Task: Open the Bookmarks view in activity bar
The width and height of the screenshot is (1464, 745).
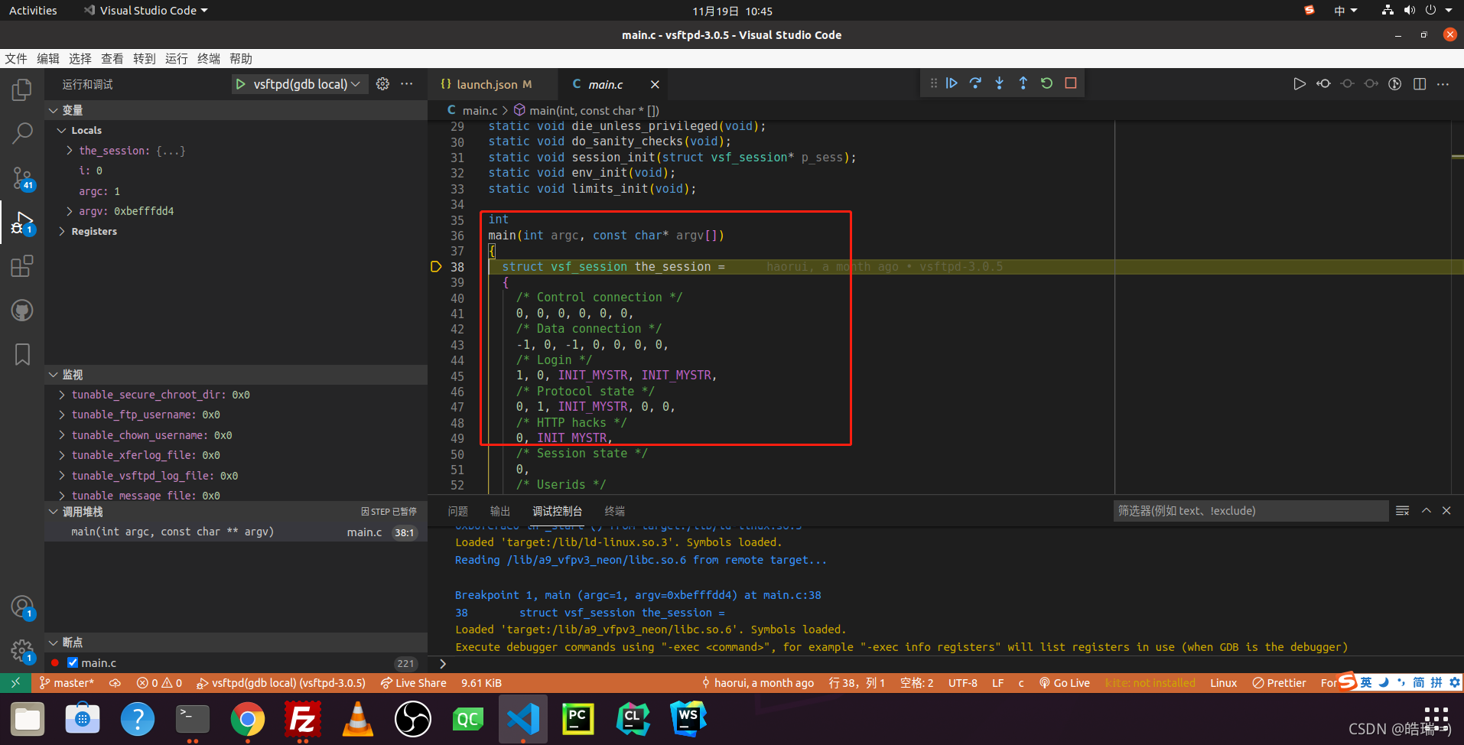Action: pyautogui.click(x=22, y=354)
